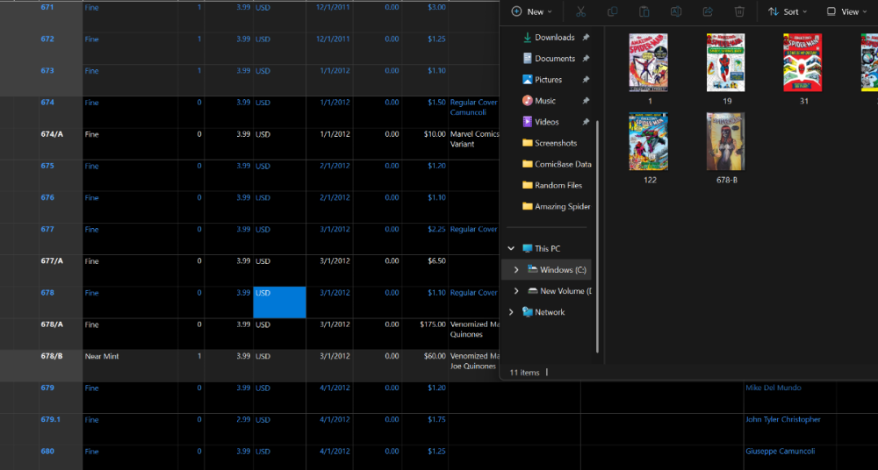Expand the Network tree node
This screenshot has height=470, width=878.
(511, 312)
